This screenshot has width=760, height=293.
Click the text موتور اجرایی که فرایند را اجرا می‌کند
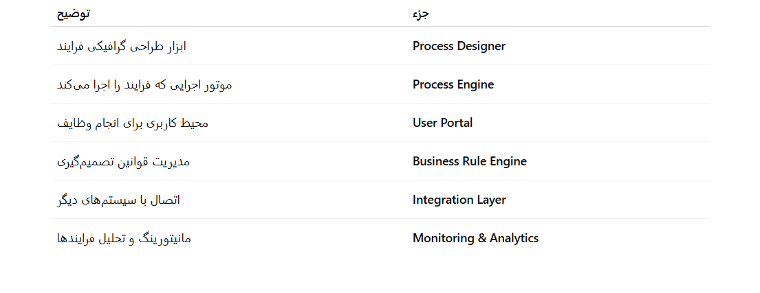coord(144,84)
